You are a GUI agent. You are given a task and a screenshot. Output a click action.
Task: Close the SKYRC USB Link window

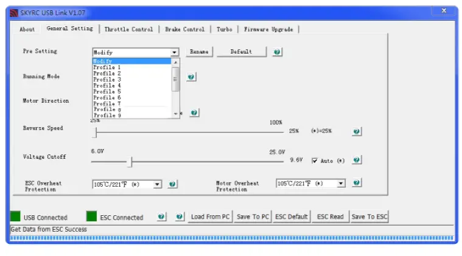(444, 11)
